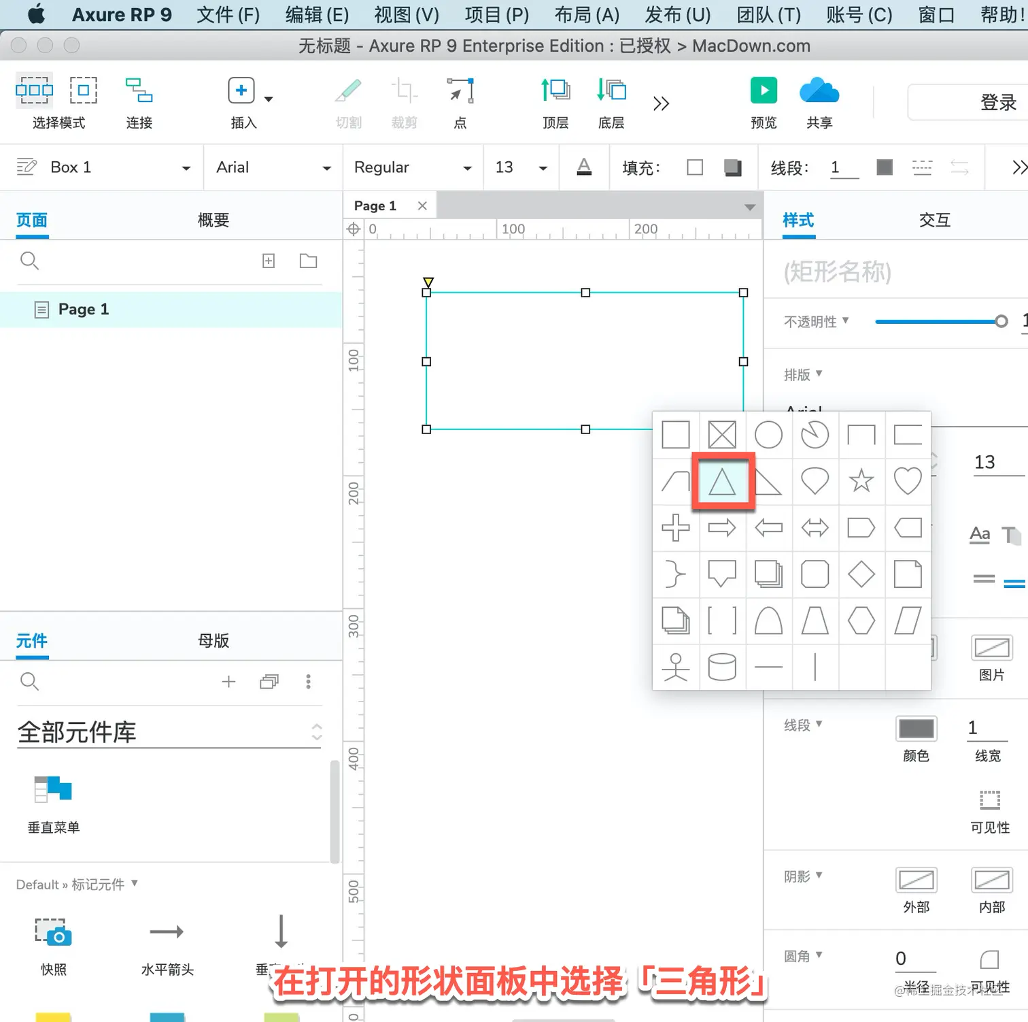The width and height of the screenshot is (1028, 1022).
Task: Click the line color swatch in style panel
Action: click(x=916, y=729)
